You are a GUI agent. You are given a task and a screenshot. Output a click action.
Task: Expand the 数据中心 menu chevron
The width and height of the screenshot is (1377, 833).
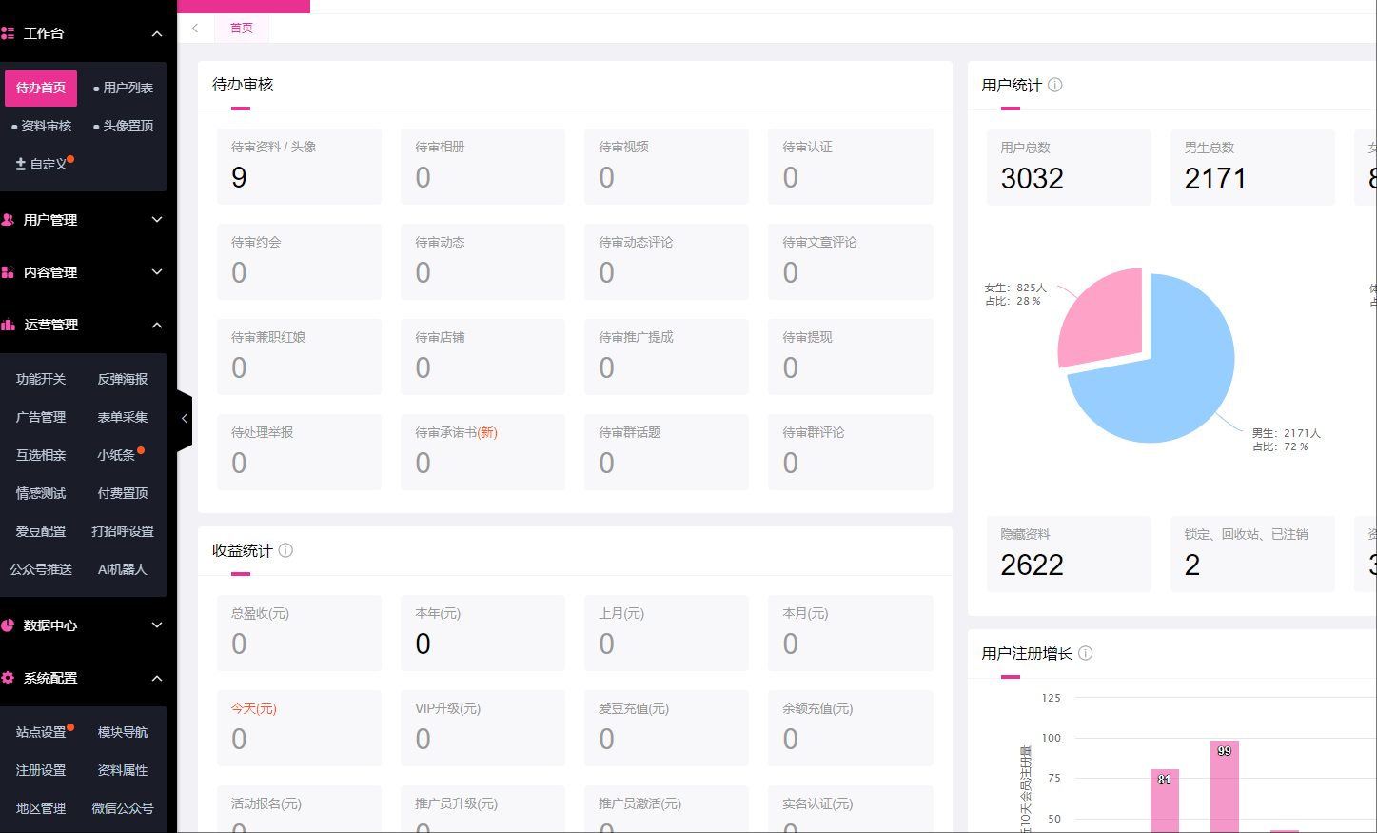[157, 625]
